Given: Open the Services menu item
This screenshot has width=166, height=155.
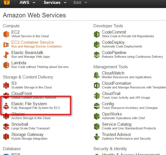Looking at the screenshot, I should 52,3.
